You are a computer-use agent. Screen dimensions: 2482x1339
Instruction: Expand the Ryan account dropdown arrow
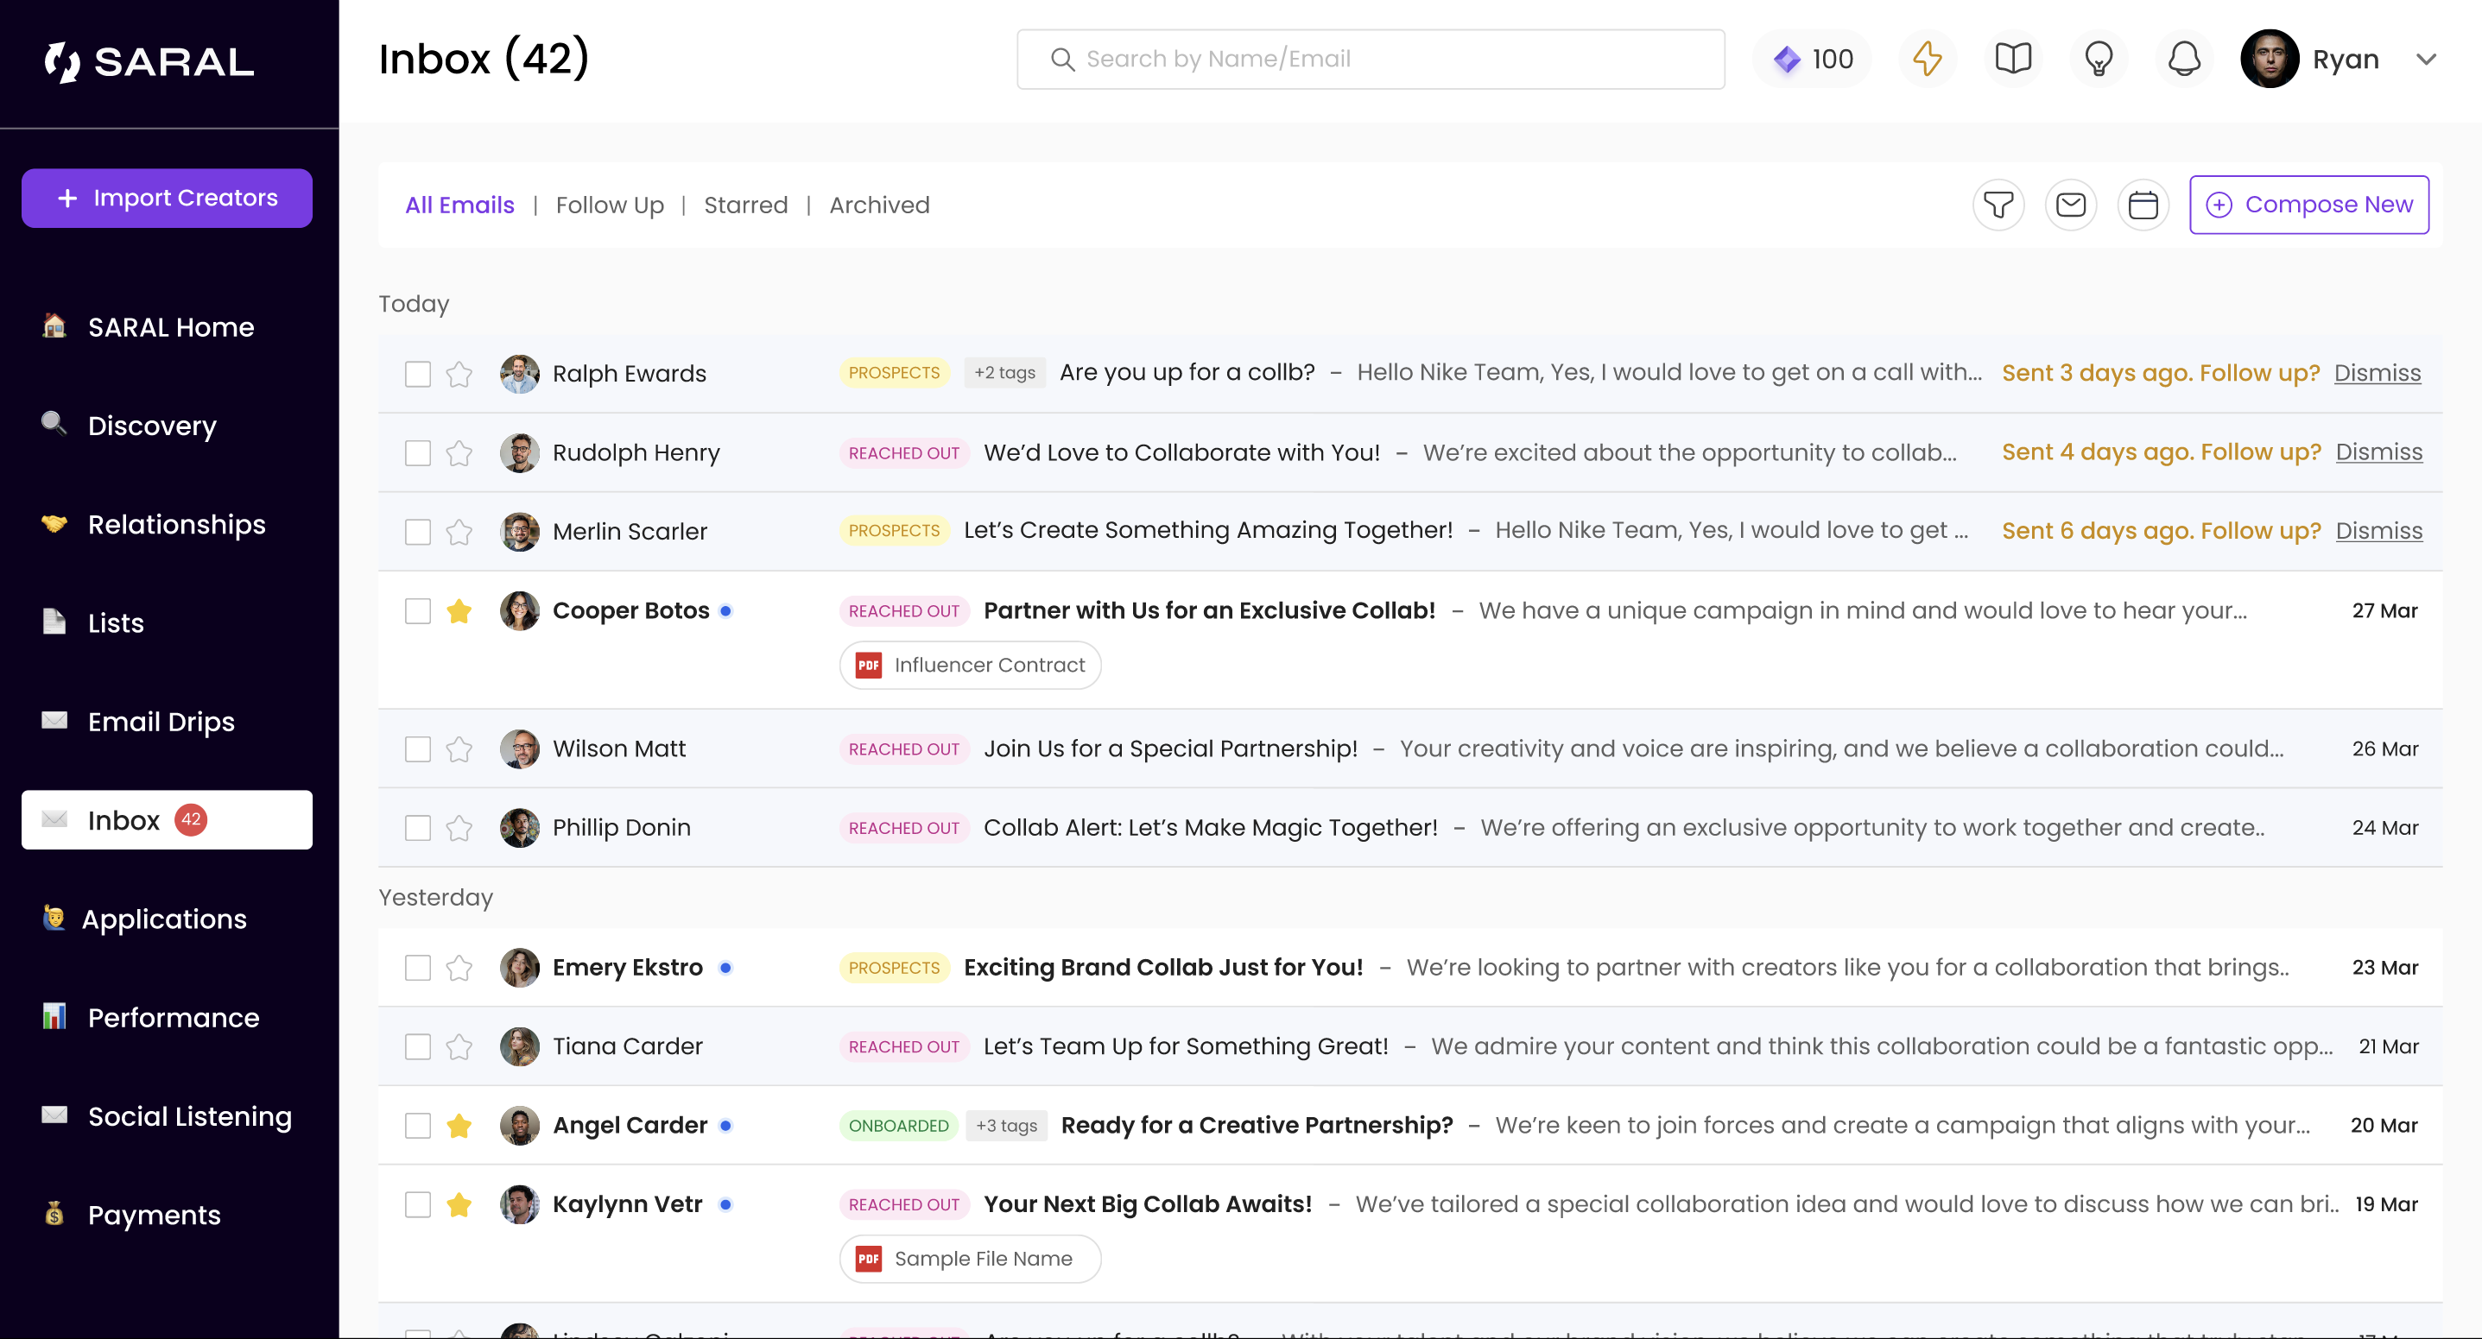(x=2426, y=60)
